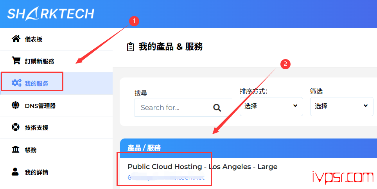Click the blurred sharktech.net hostname link
This screenshot has width=377, height=189.
click(166, 178)
